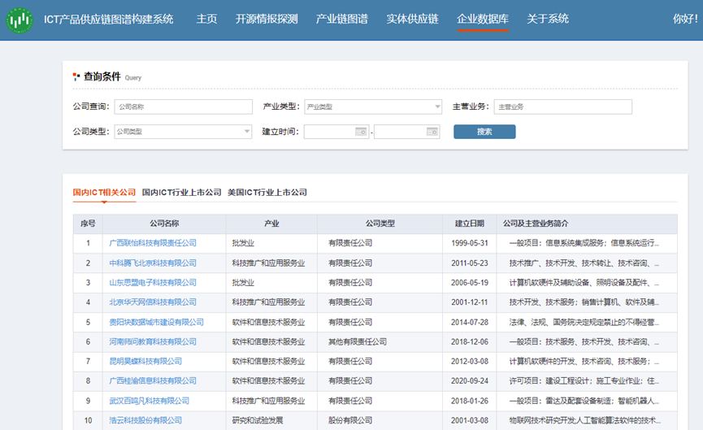
Task: Switch to 美国ICT行业上市公司 tab
Action: click(267, 193)
